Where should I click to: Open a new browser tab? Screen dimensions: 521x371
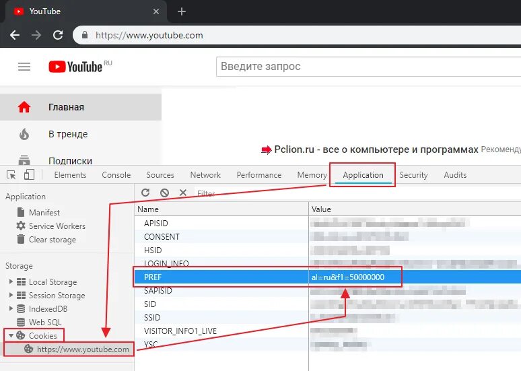[182, 11]
